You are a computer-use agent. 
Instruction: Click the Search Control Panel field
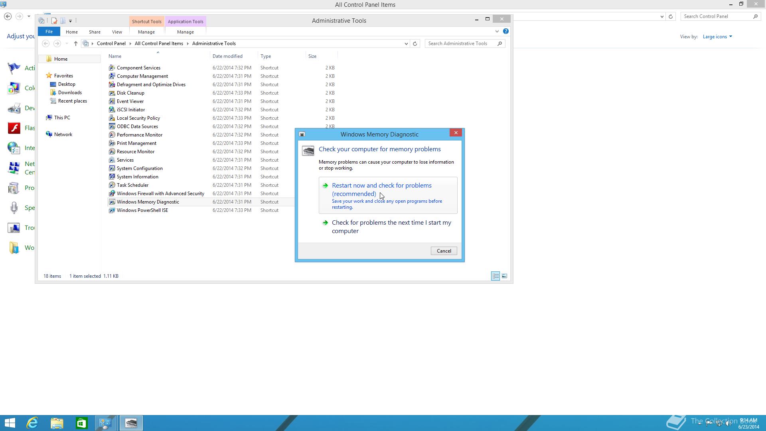point(720,16)
